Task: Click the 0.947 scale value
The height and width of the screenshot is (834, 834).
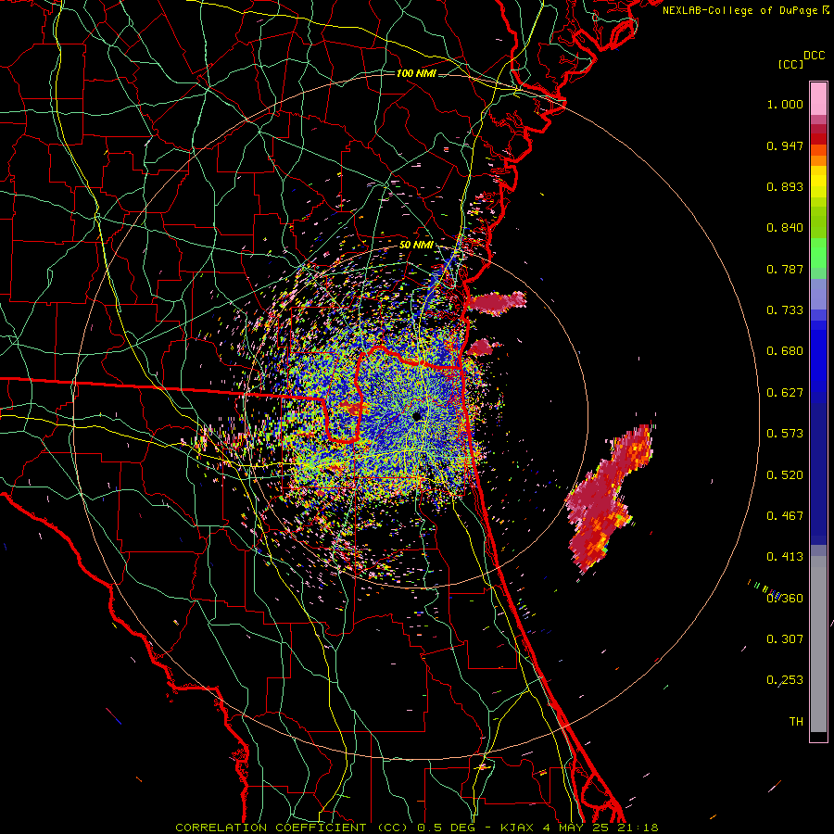Action: [785, 145]
